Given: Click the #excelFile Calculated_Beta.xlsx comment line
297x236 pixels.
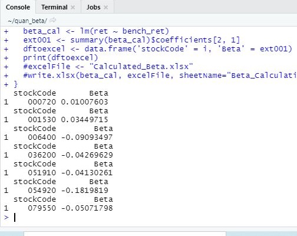Looking at the screenshot, I should [108, 67].
